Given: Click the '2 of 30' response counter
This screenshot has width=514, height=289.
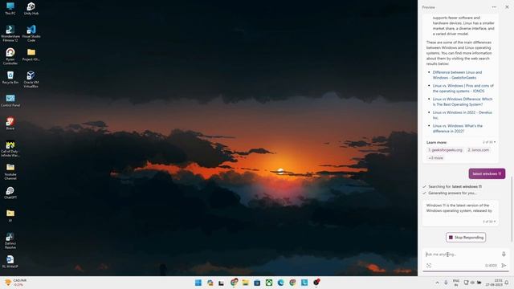Looking at the screenshot, I should point(489,142).
